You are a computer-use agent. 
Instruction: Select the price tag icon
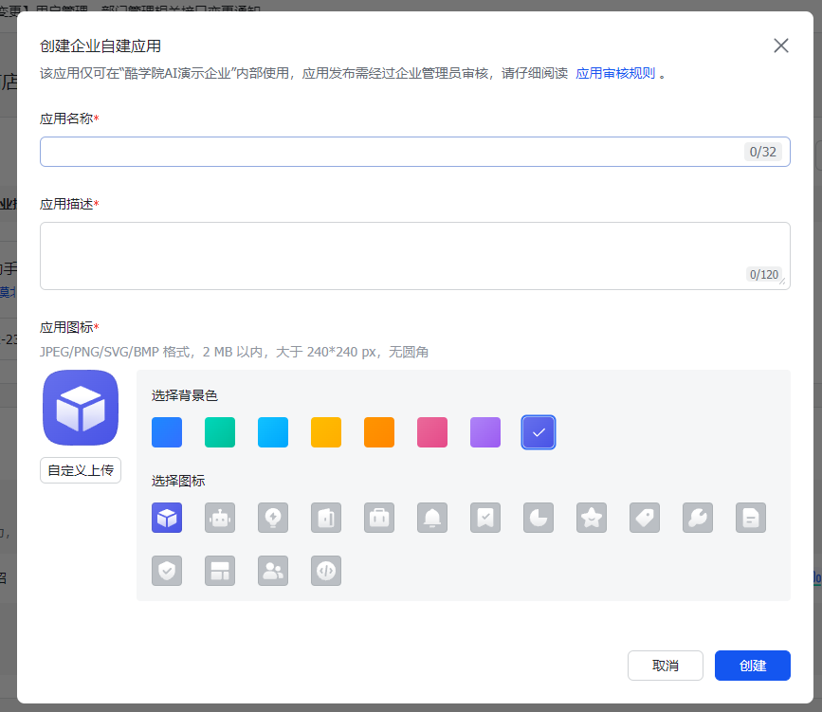tap(645, 518)
